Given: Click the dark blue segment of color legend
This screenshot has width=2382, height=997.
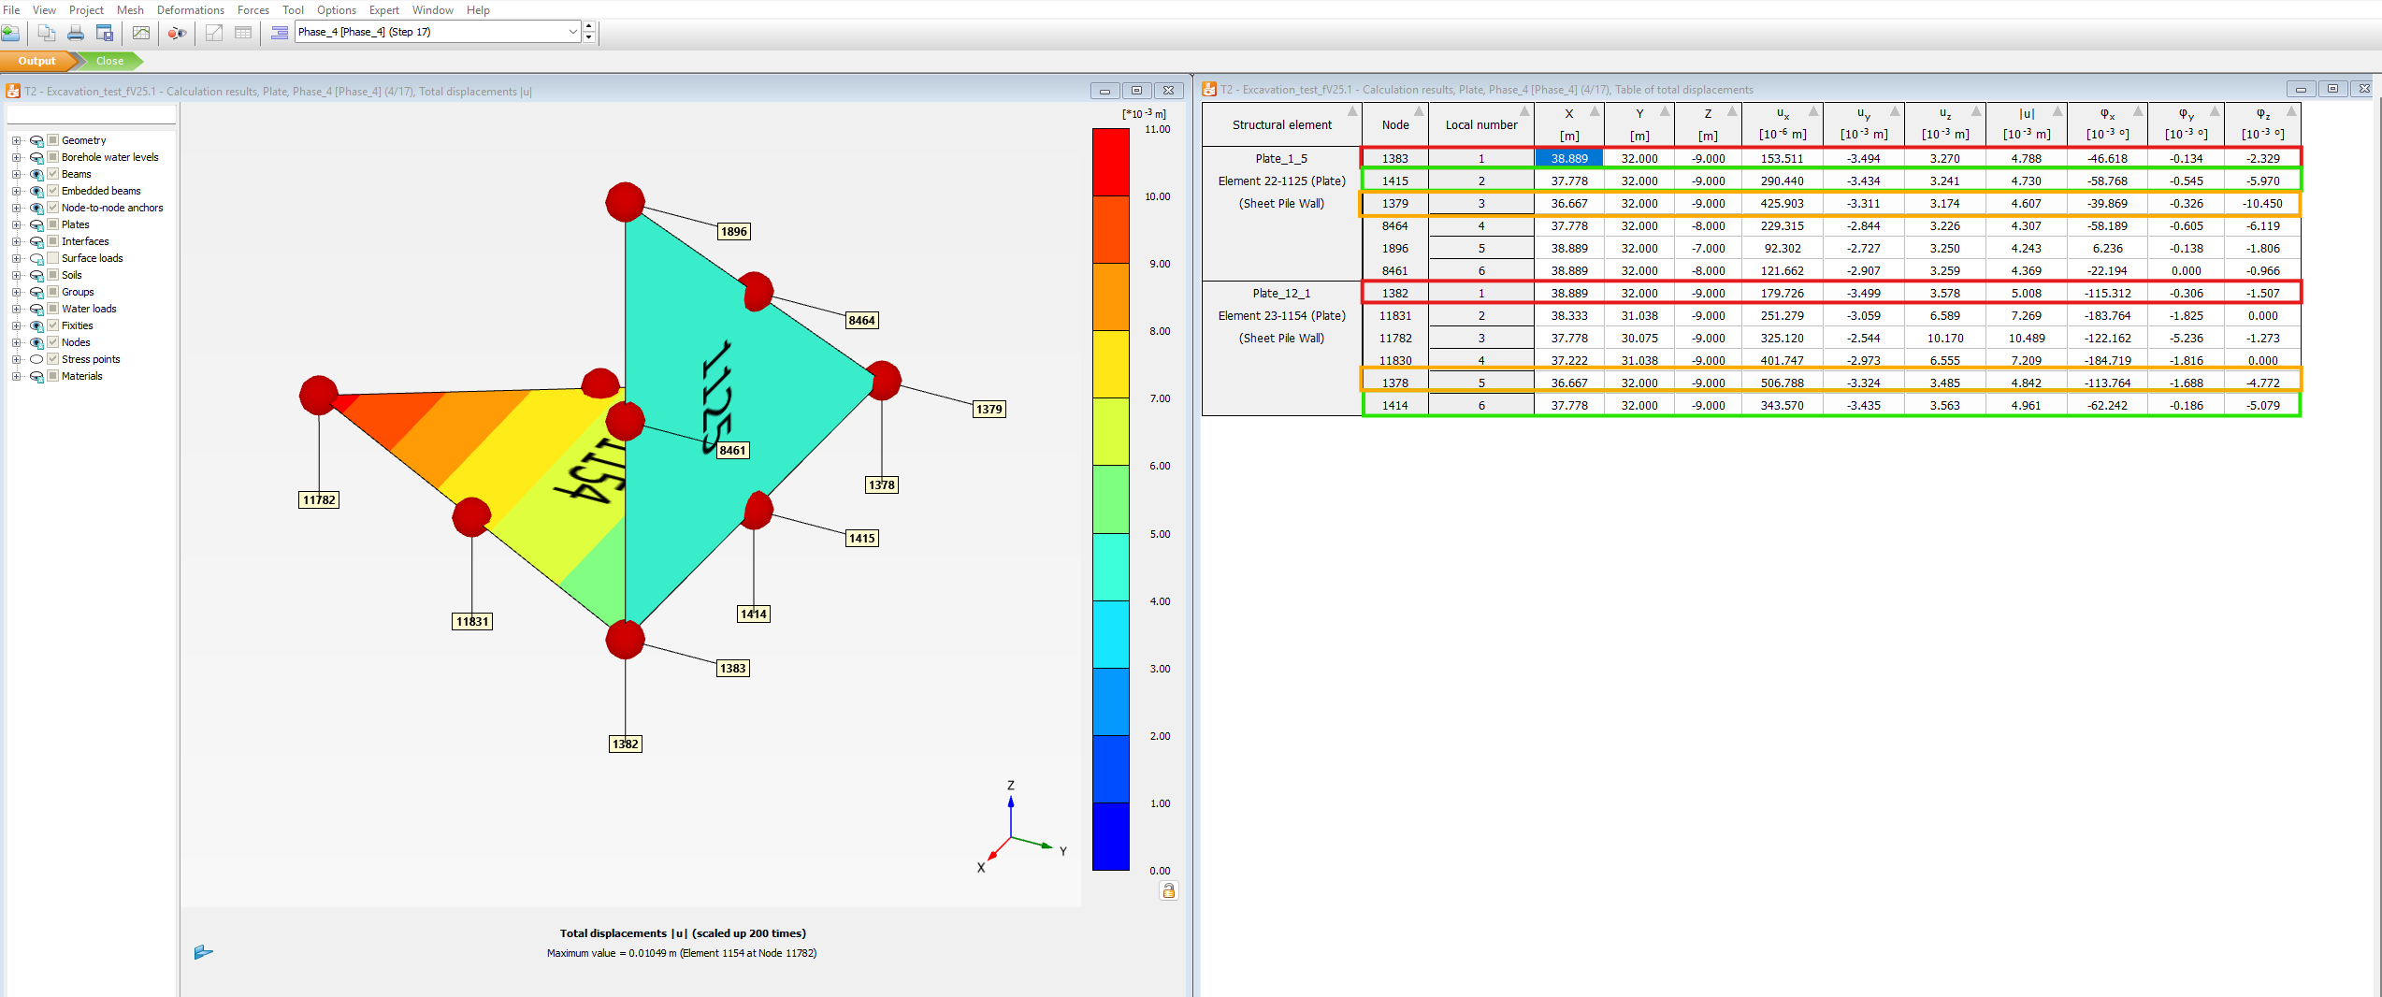Looking at the screenshot, I should pos(1111,836).
